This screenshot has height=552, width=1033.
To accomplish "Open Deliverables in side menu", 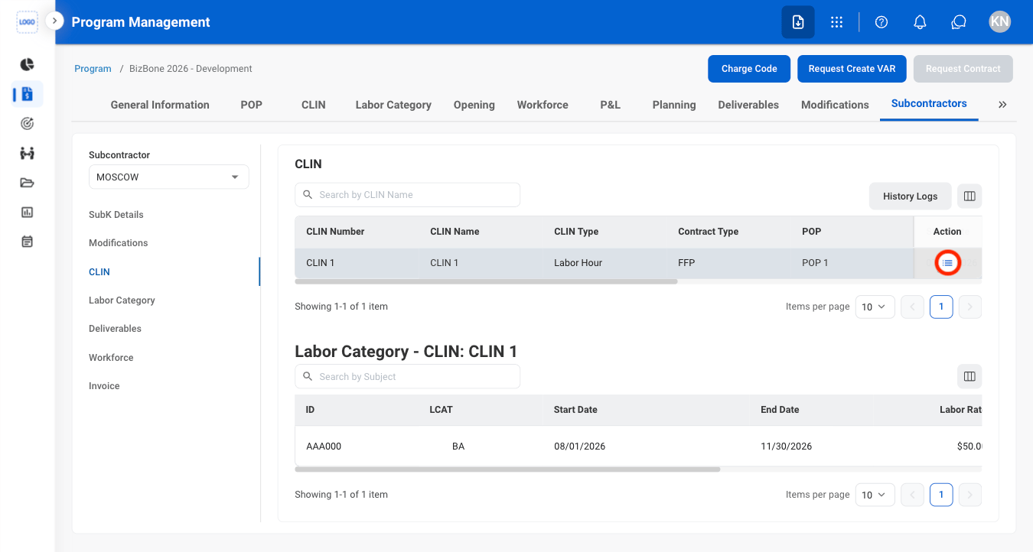I will 115,329.
